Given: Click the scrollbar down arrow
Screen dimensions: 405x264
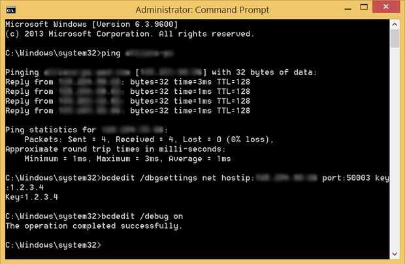Looking at the screenshot, I should coord(395,252).
